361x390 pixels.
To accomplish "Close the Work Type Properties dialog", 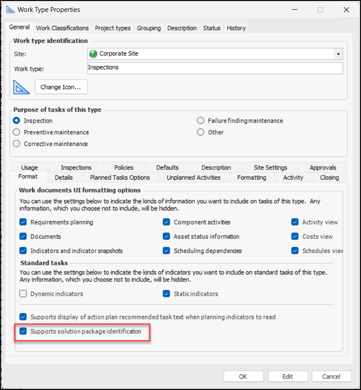I will (x=346, y=10).
